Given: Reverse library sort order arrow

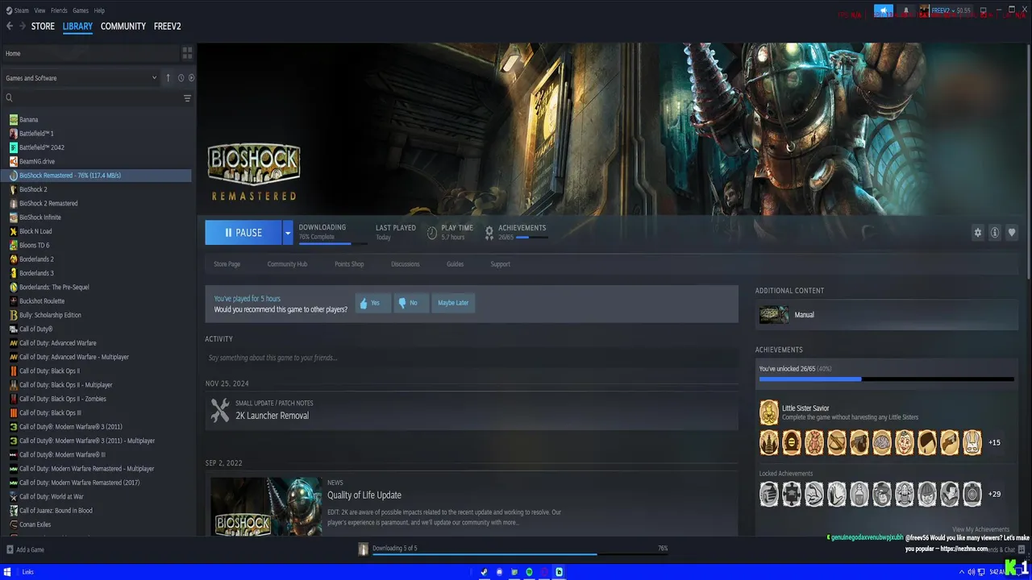Looking at the screenshot, I should pos(168,78).
